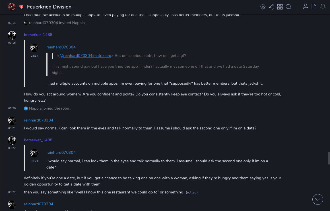Open the room files icon
Image resolution: width=330 pixels, height=211 pixels.
(314, 7)
